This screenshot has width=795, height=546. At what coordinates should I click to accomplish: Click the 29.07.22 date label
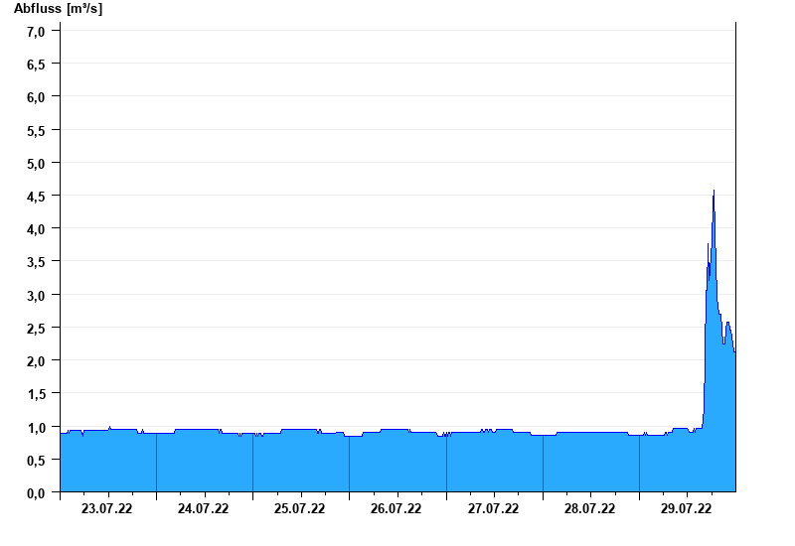[686, 509]
